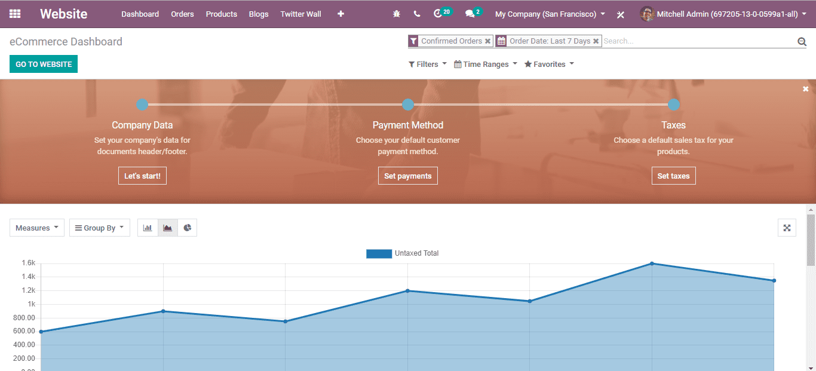This screenshot has width=816, height=371.
Task: Open the apps grid menu
Action: point(15,14)
